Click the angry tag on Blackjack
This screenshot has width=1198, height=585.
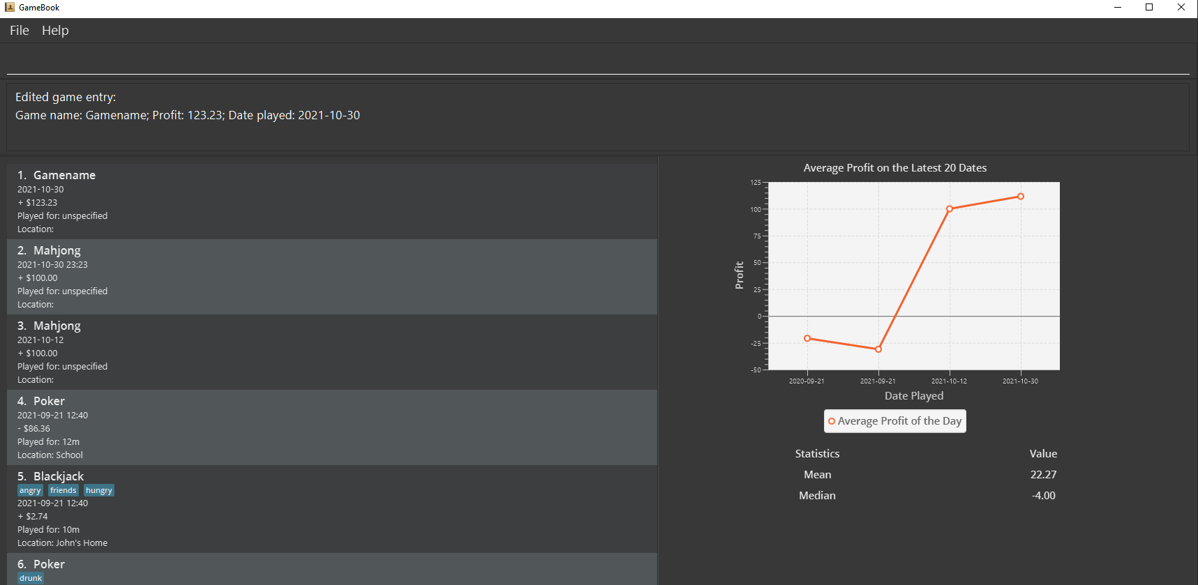pyautogui.click(x=30, y=490)
